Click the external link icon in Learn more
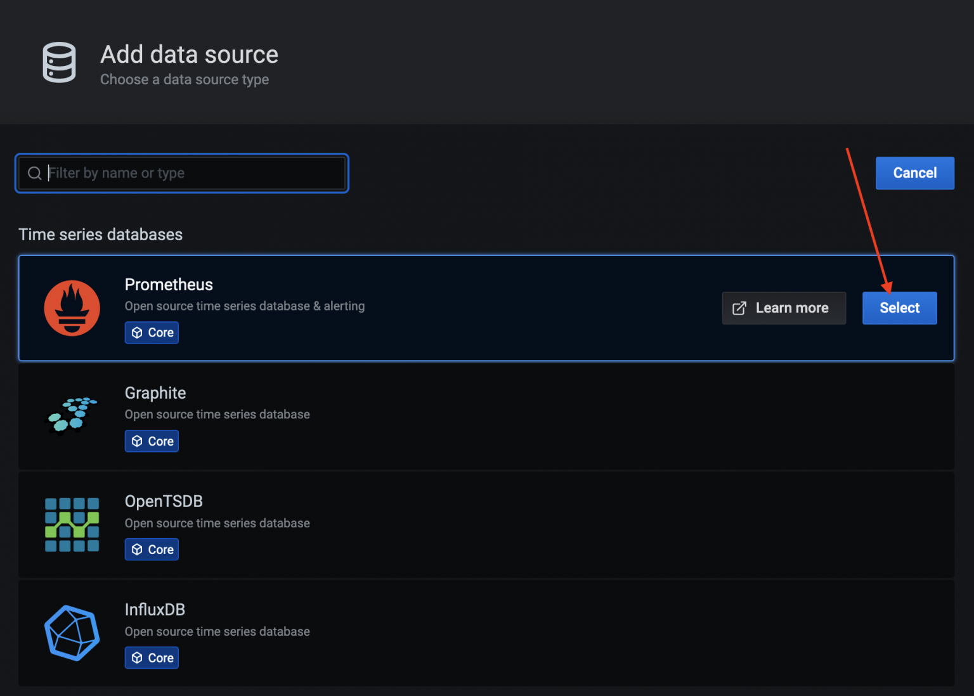Viewport: 974px width, 696px height. [x=739, y=308]
